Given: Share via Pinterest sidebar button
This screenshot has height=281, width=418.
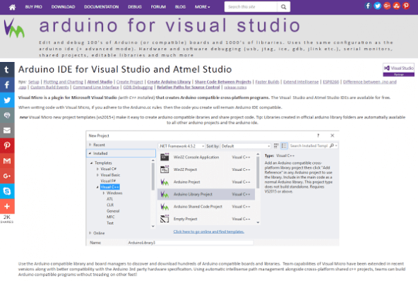Looking at the screenshot, I should click(7, 145).
